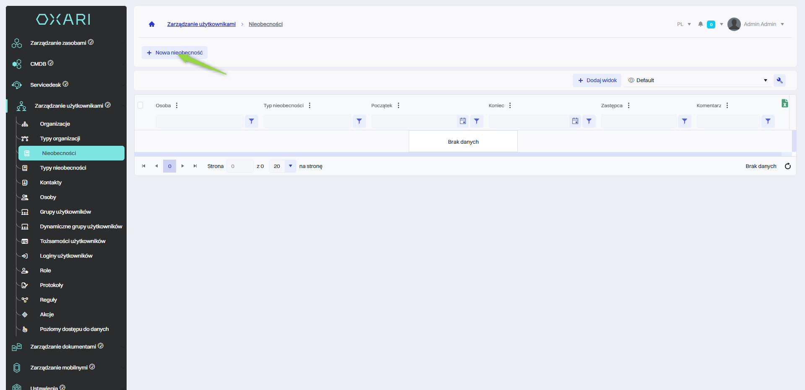The height and width of the screenshot is (390, 805).
Task: Open the Początek calendar date picker
Action: [x=462, y=121]
